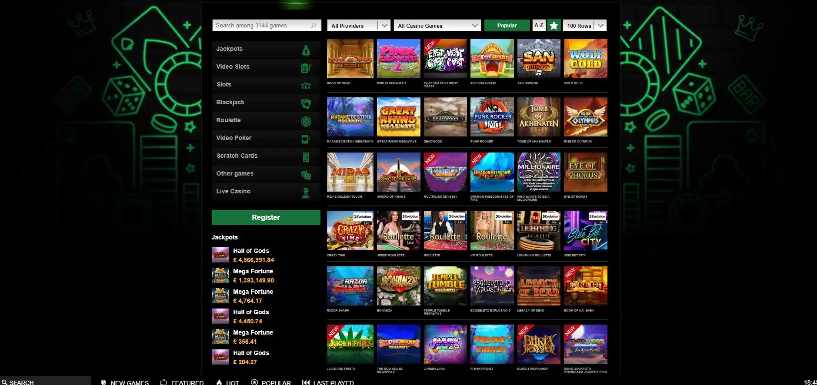This screenshot has width=817, height=385.
Task: Click the search magnifier icon
Action: (313, 26)
